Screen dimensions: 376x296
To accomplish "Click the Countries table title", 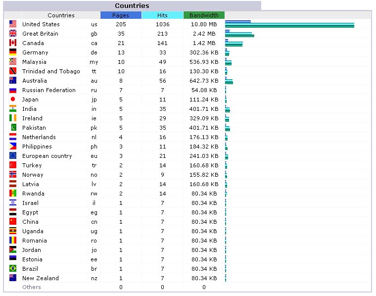I will 132,5.
